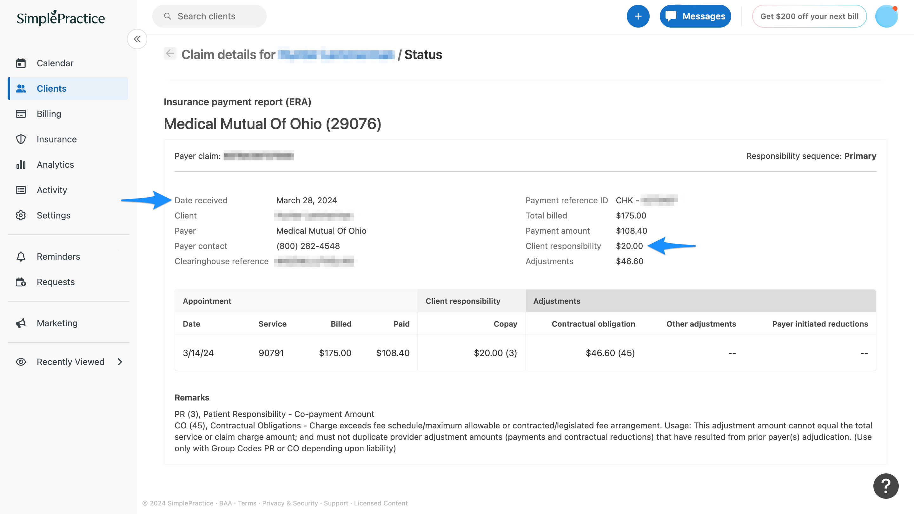Click the Search clients field

point(209,16)
